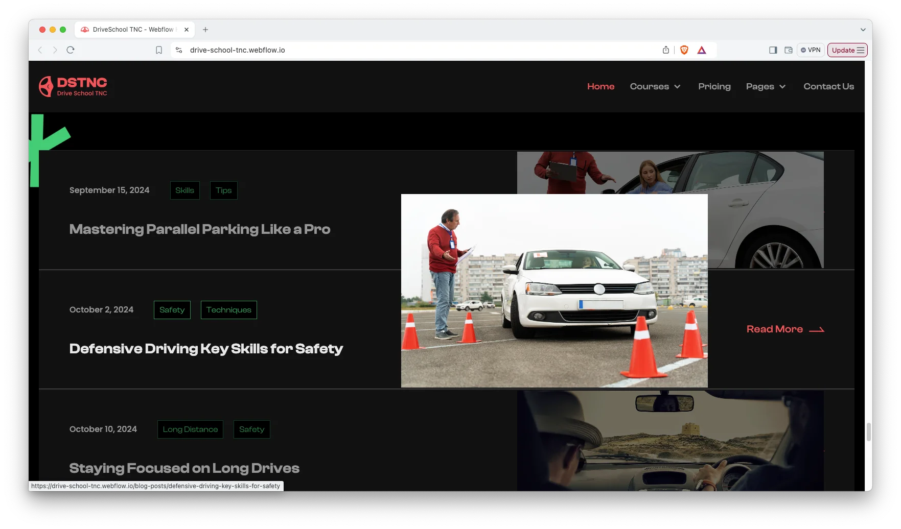
Task: Click the share icon in address bar
Action: 665,50
